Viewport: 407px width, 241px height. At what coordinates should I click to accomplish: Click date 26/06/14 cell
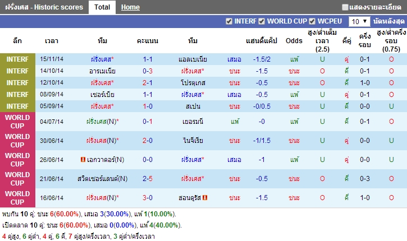click(52, 160)
